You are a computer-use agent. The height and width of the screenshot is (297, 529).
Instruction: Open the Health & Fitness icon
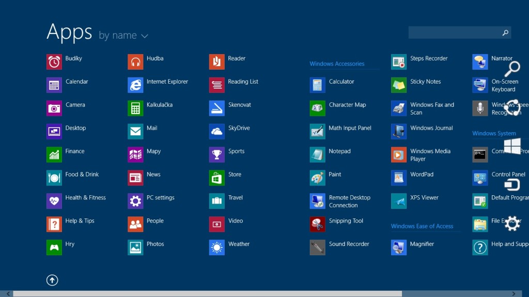click(x=54, y=201)
